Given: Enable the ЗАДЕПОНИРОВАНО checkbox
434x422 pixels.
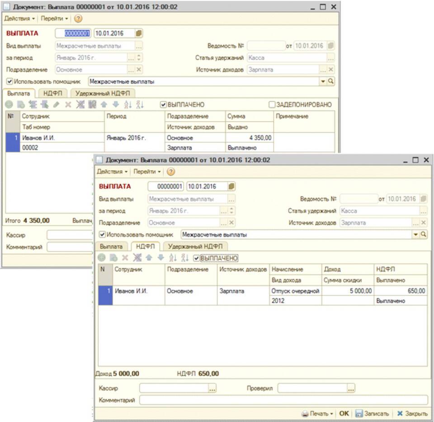Looking at the screenshot, I should pyautogui.click(x=272, y=105).
